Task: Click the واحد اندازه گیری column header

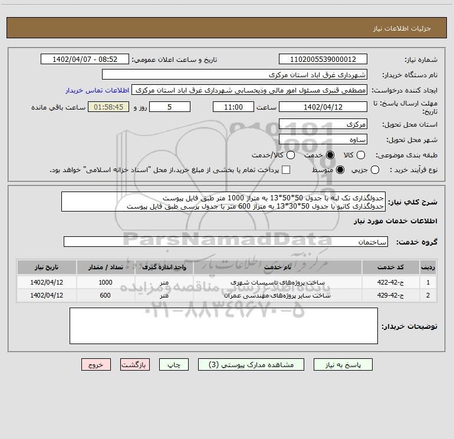Action: pyautogui.click(x=164, y=267)
